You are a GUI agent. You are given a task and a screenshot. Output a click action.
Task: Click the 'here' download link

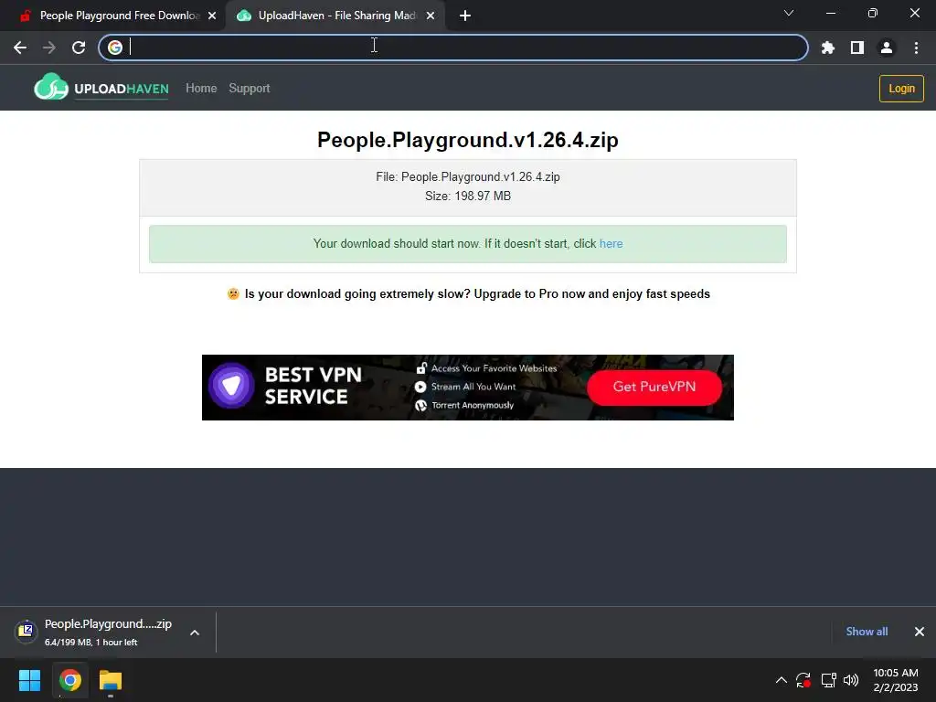611,243
